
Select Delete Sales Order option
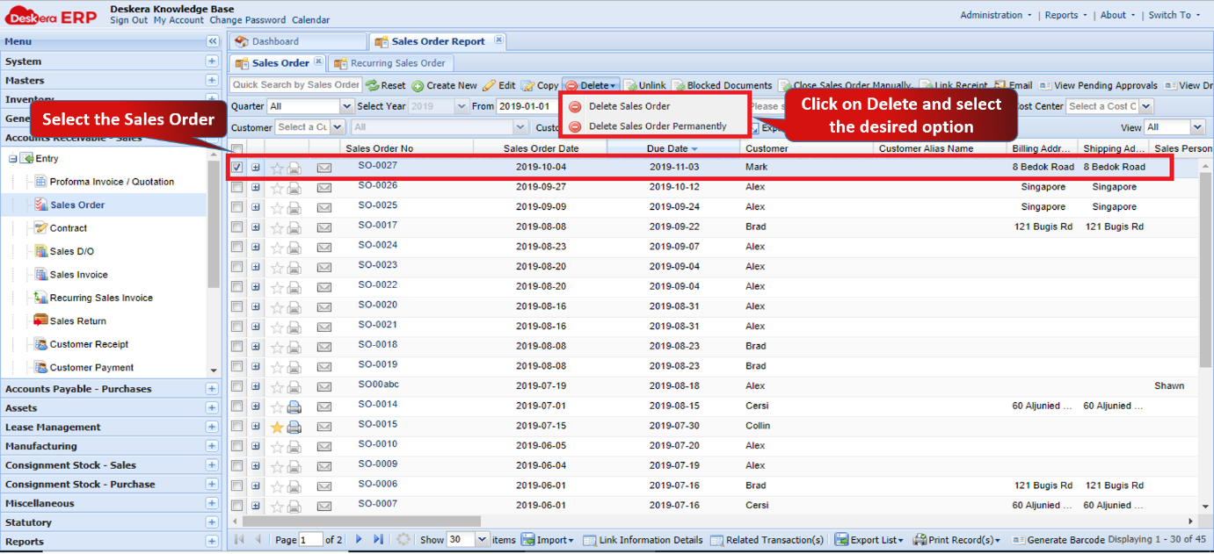tap(629, 106)
